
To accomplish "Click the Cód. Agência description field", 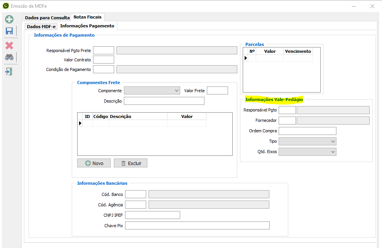I will tap(209, 205).
